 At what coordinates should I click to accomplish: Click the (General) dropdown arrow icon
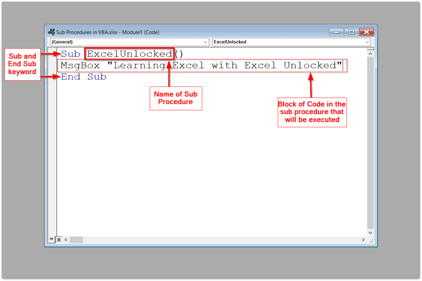pyautogui.click(x=206, y=42)
